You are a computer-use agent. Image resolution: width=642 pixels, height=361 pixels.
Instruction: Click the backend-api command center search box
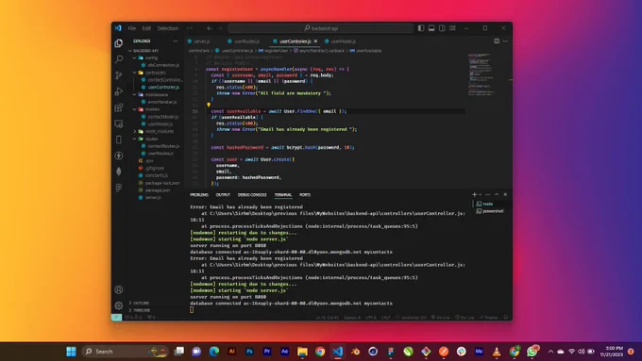pos(321,28)
